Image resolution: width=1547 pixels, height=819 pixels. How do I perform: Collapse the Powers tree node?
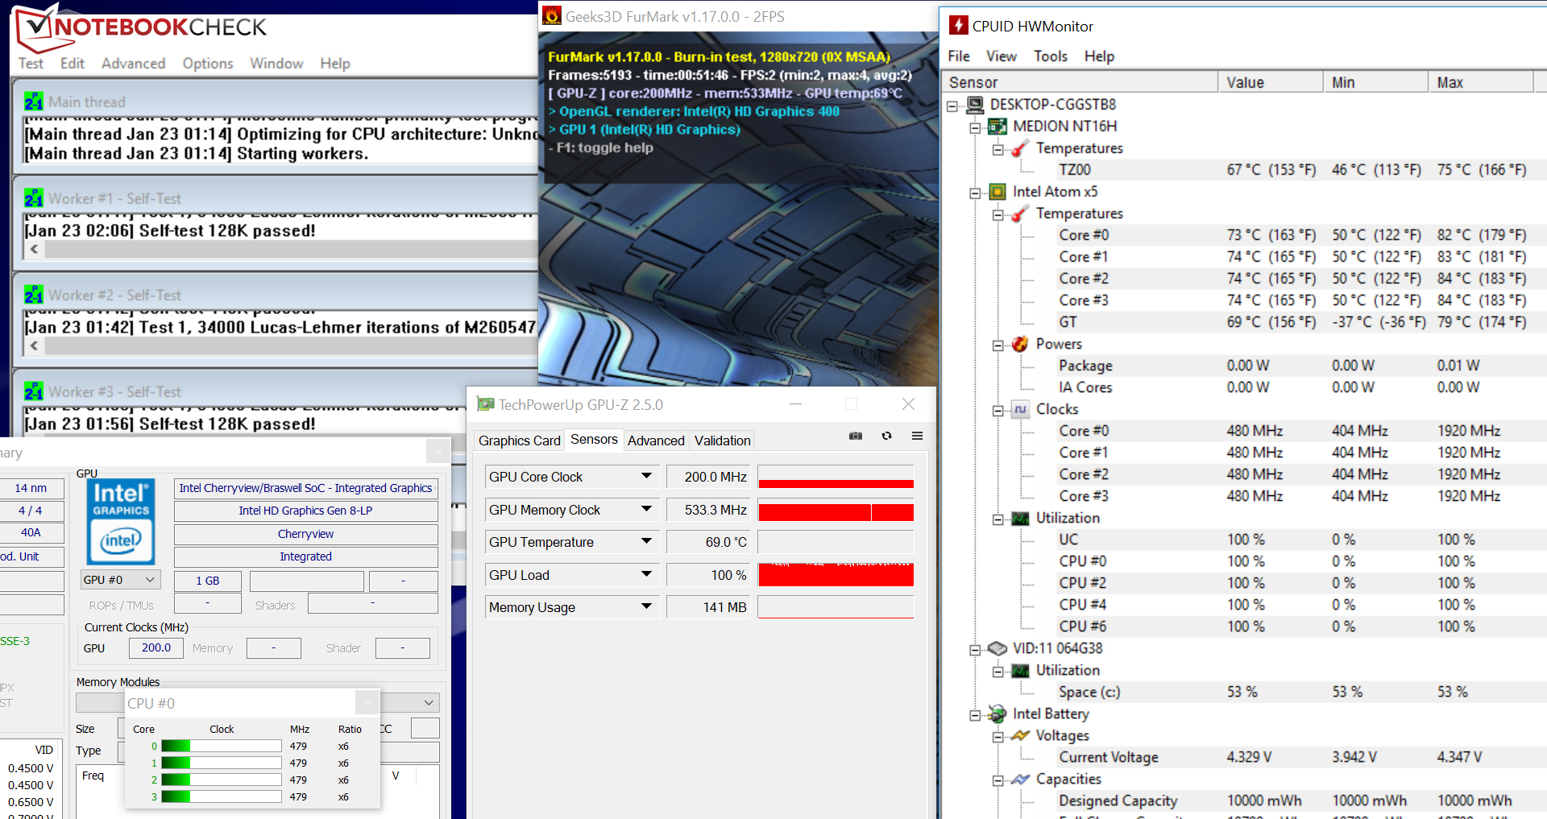click(997, 345)
